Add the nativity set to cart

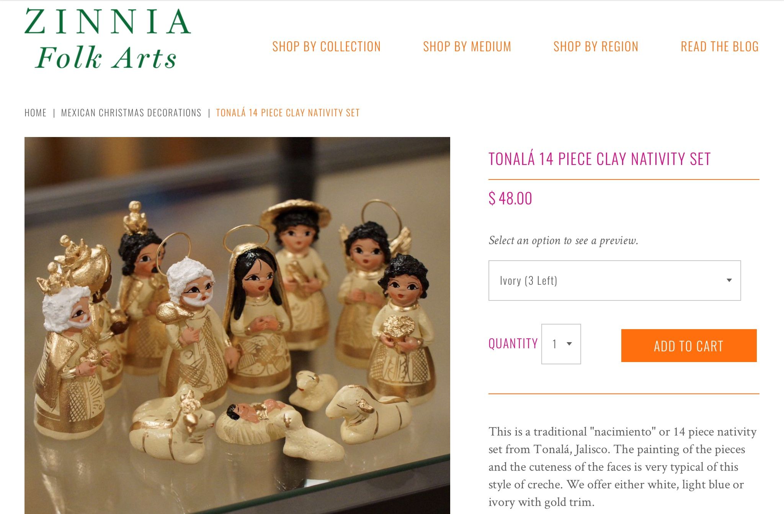pyautogui.click(x=689, y=346)
